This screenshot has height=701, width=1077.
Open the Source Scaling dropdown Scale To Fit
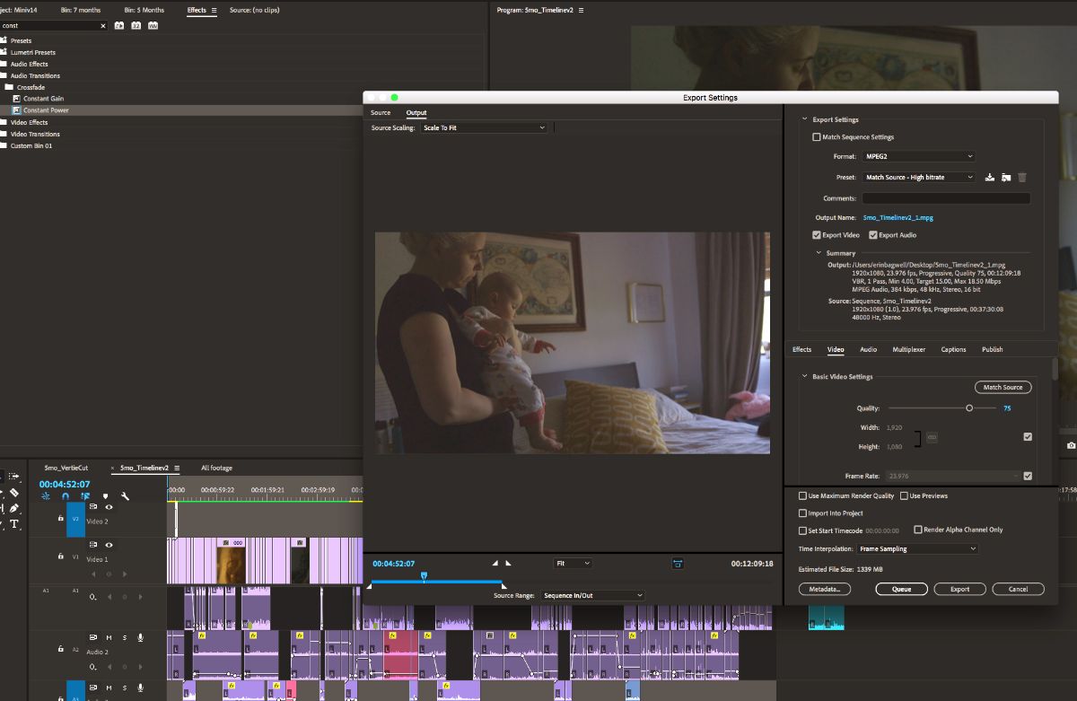tap(483, 128)
